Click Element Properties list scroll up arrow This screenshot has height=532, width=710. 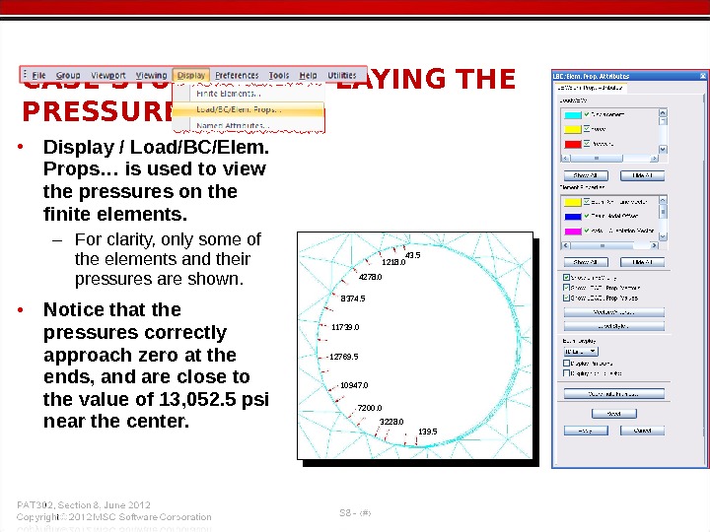pos(663,199)
